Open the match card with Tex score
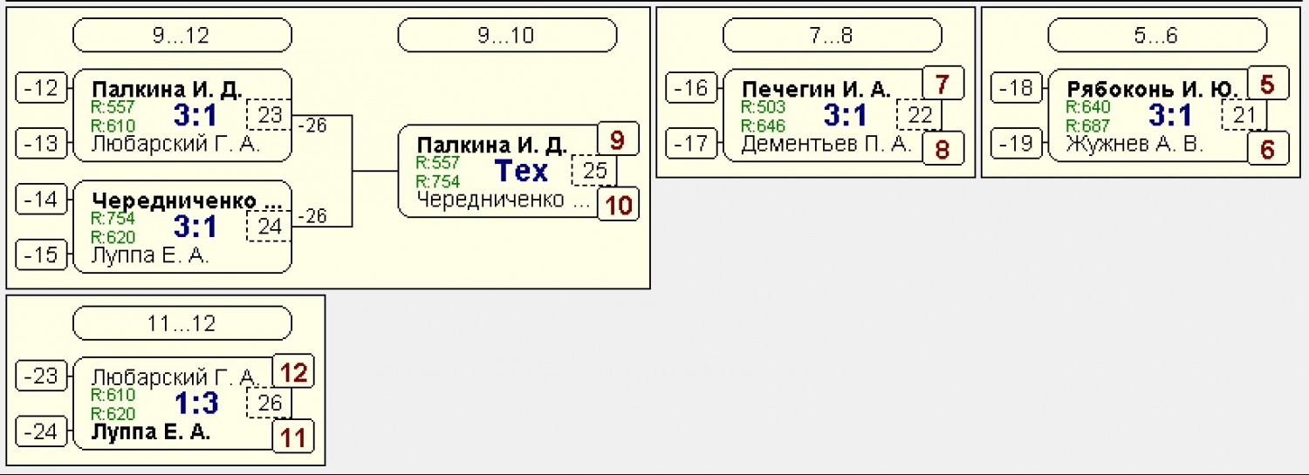 pos(507,171)
